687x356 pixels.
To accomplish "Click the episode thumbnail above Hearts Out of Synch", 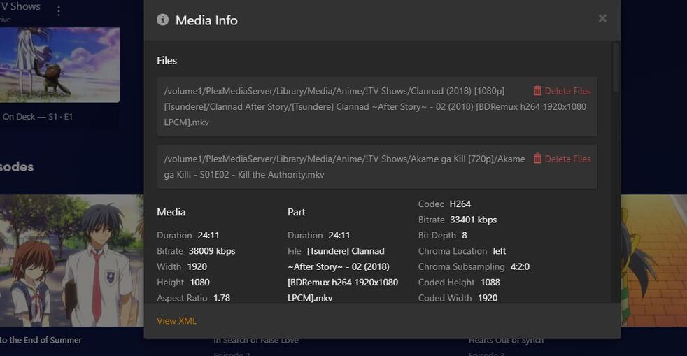I will click(x=653, y=260).
